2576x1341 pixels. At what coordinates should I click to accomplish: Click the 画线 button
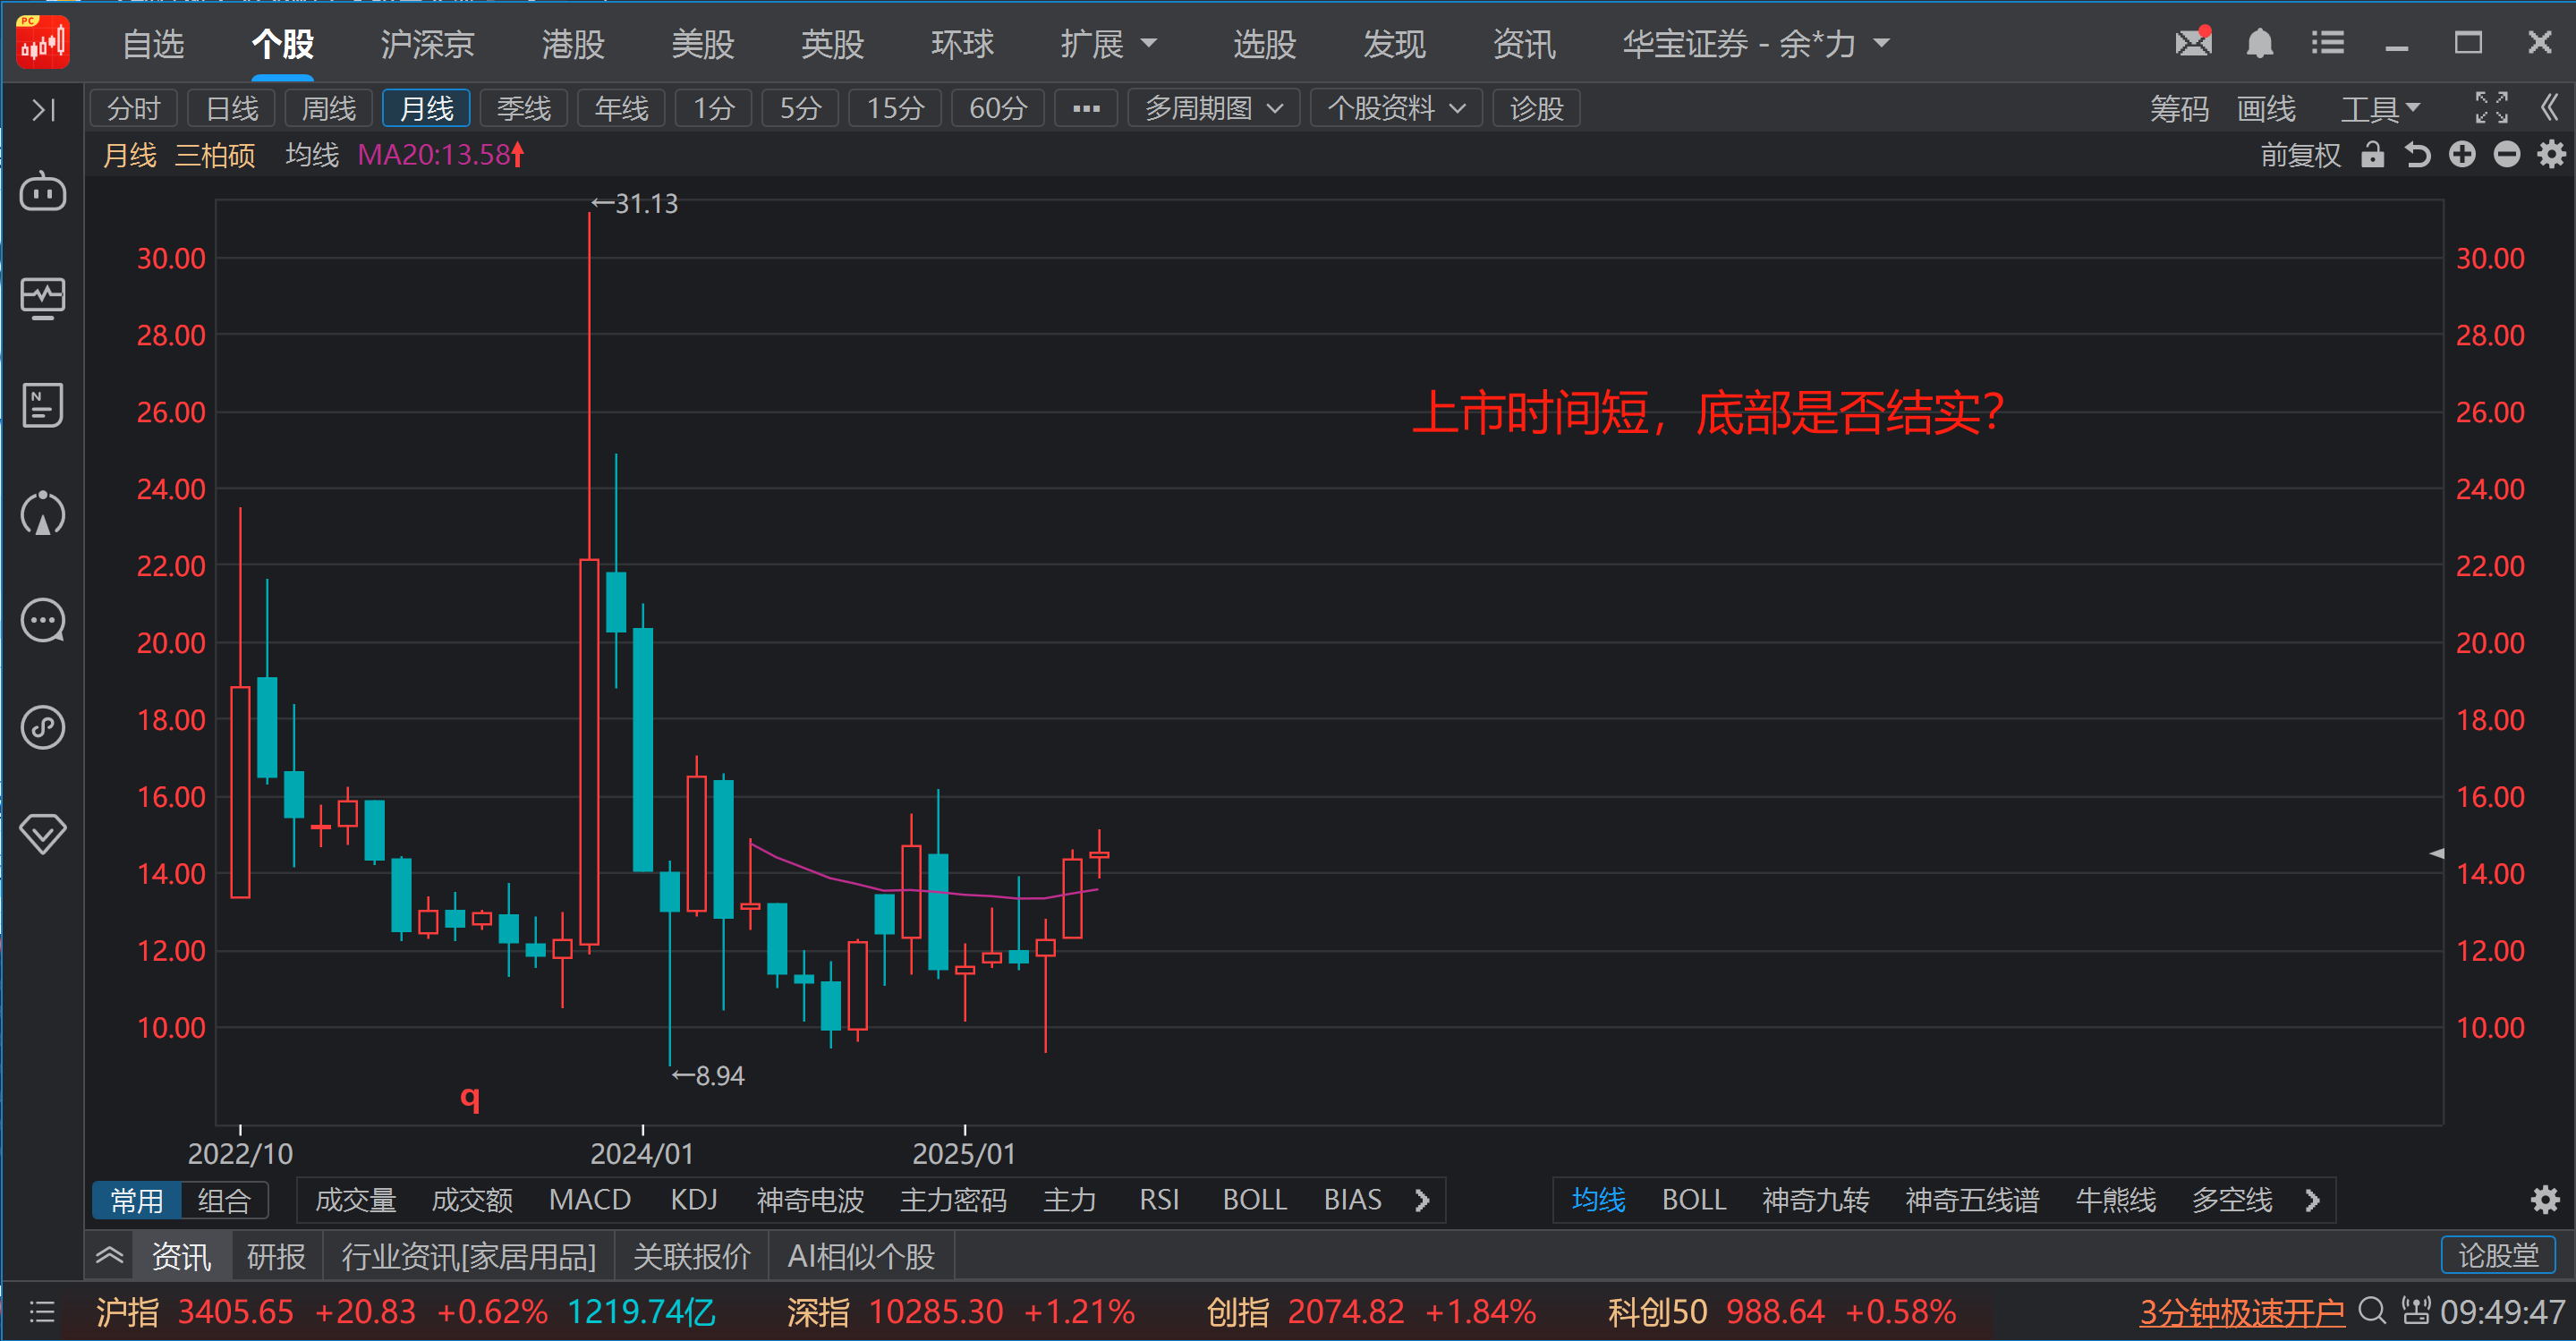point(2266,108)
